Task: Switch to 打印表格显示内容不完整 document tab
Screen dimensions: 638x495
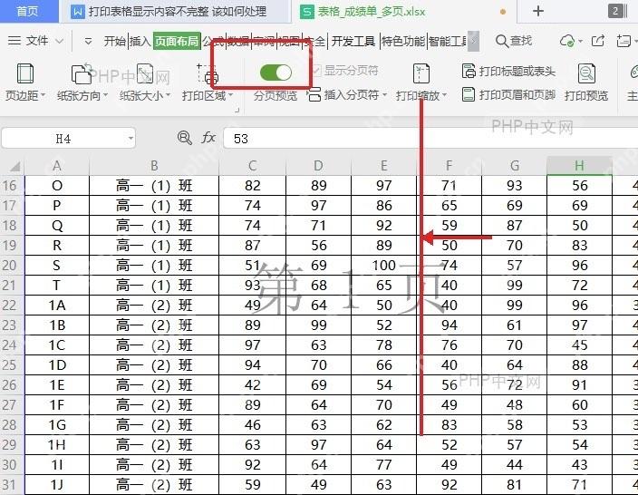Action: (175, 12)
